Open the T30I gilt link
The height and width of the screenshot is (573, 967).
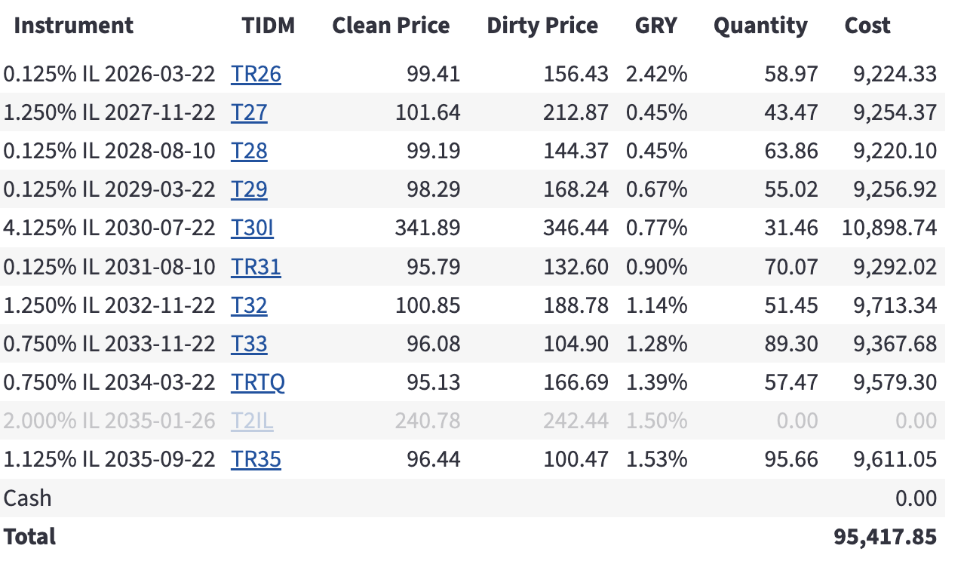(x=252, y=228)
